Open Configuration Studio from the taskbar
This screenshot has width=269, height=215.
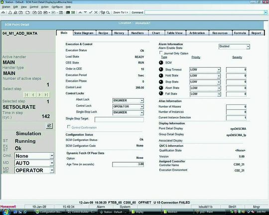[x=49, y=212]
